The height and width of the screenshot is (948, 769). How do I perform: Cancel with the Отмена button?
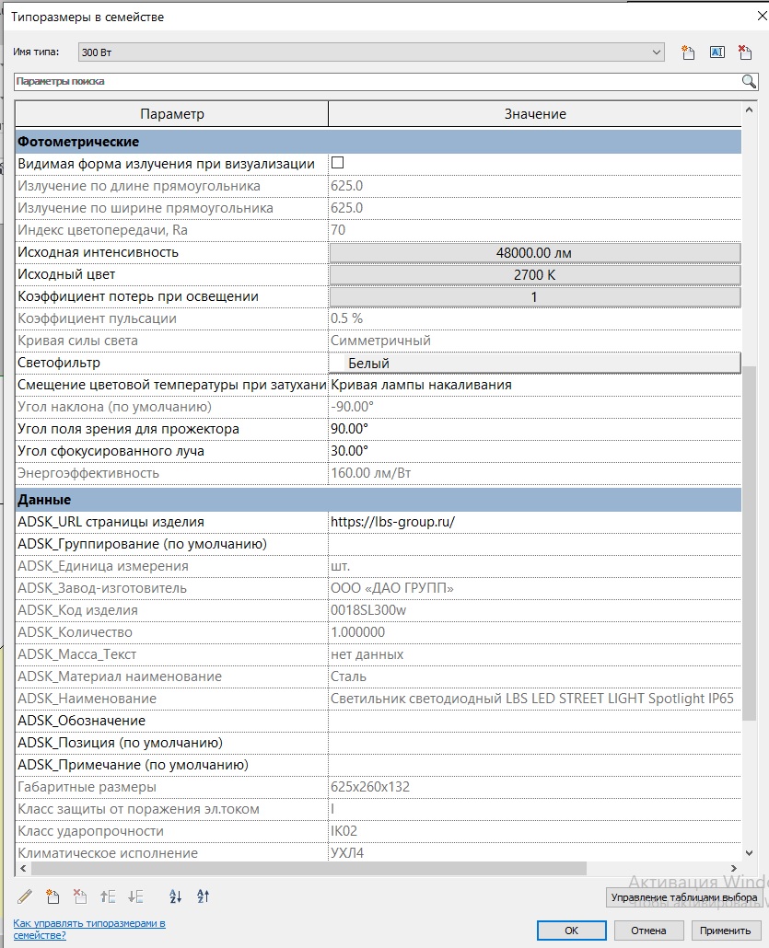click(x=648, y=931)
